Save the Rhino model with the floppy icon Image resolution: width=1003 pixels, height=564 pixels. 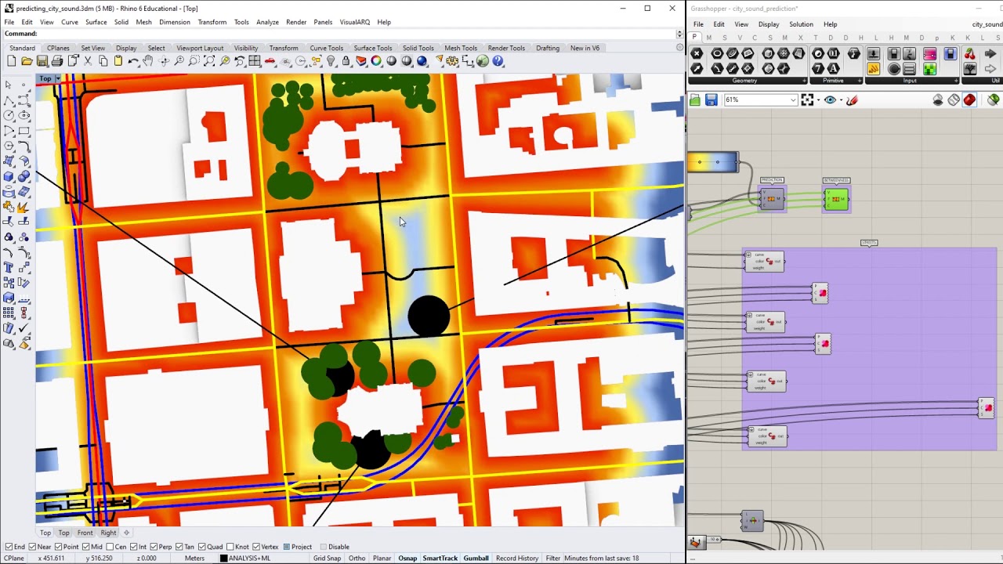pyautogui.click(x=42, y=61)
